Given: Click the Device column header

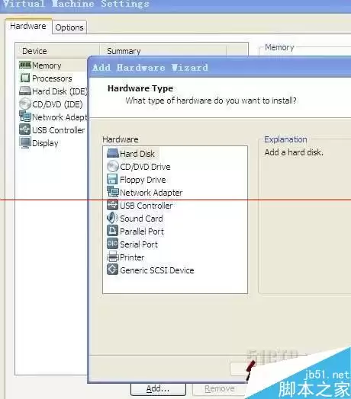Looking at the screenshot, I should [x=58, y=51].
